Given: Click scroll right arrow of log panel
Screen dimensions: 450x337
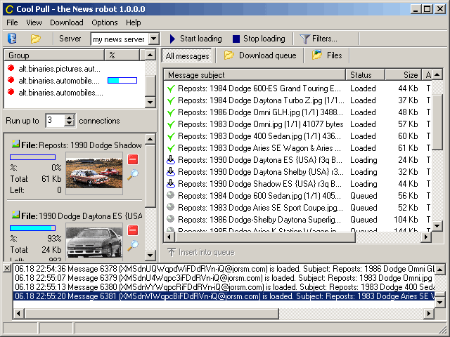Looking at the screenshot, I should (x=429, y=314).
